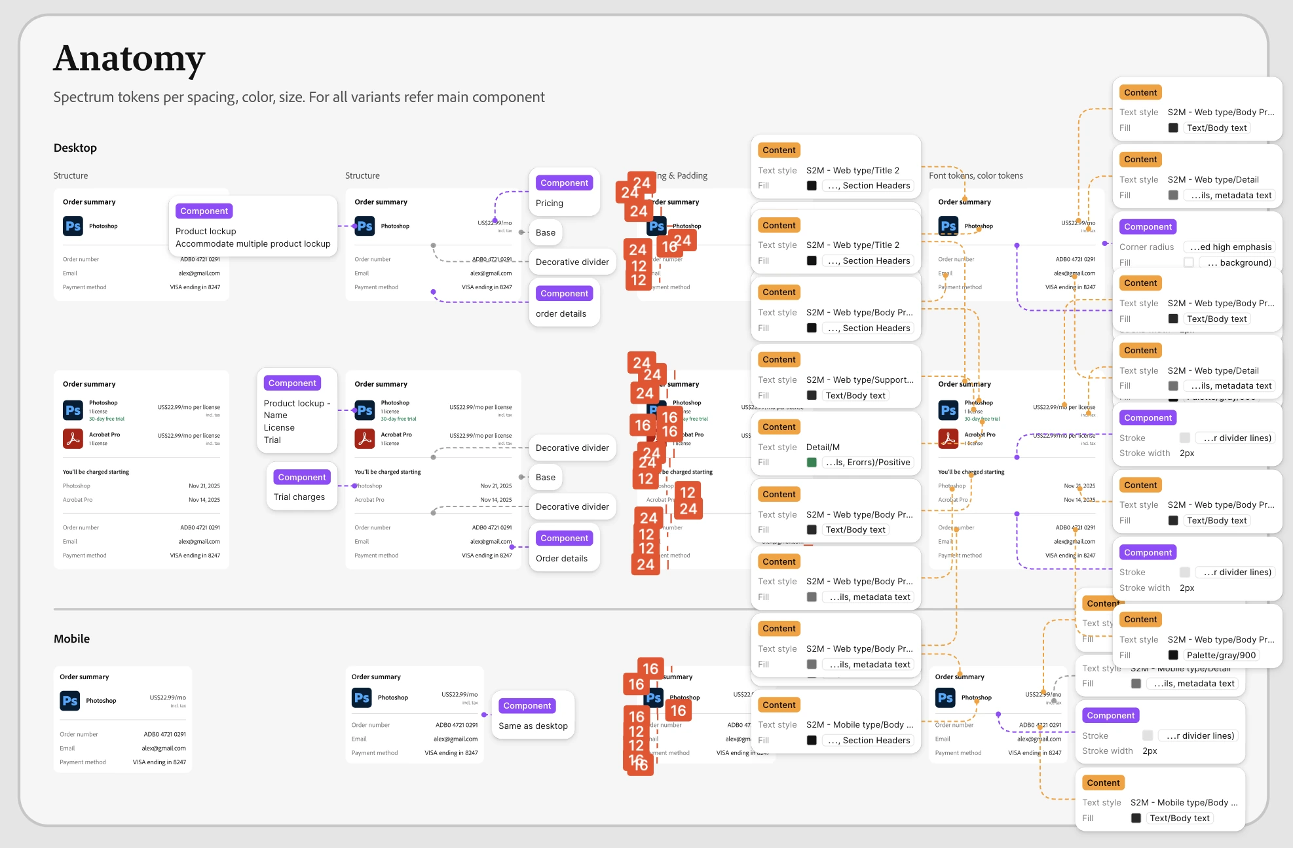The height and width of the screenshot is (848, 1293).
Task: Click green Fill swatch beside Positive token
Action: [812, 463]
